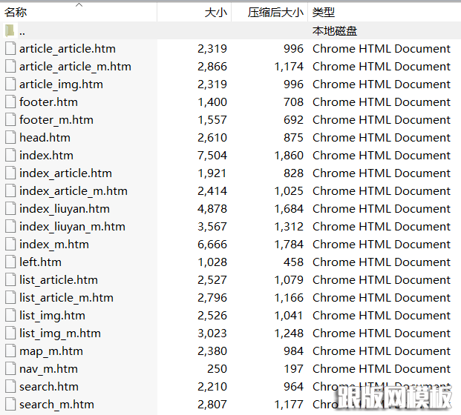Click the file icon beside left.htm
461x415 pixels.
[10, 262]
